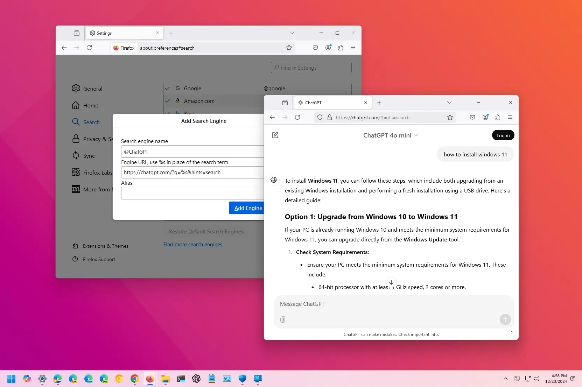Open the ChatGPT help question mark

pos(512,333)
